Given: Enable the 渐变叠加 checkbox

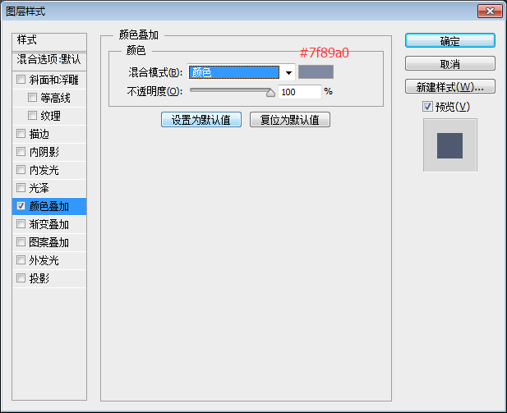Looking at the screenshot, I should tap(21, 224).
